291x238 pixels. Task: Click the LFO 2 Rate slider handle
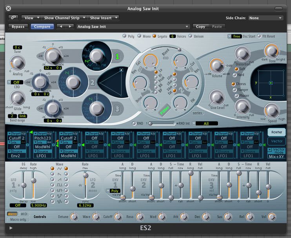(85, 175)
